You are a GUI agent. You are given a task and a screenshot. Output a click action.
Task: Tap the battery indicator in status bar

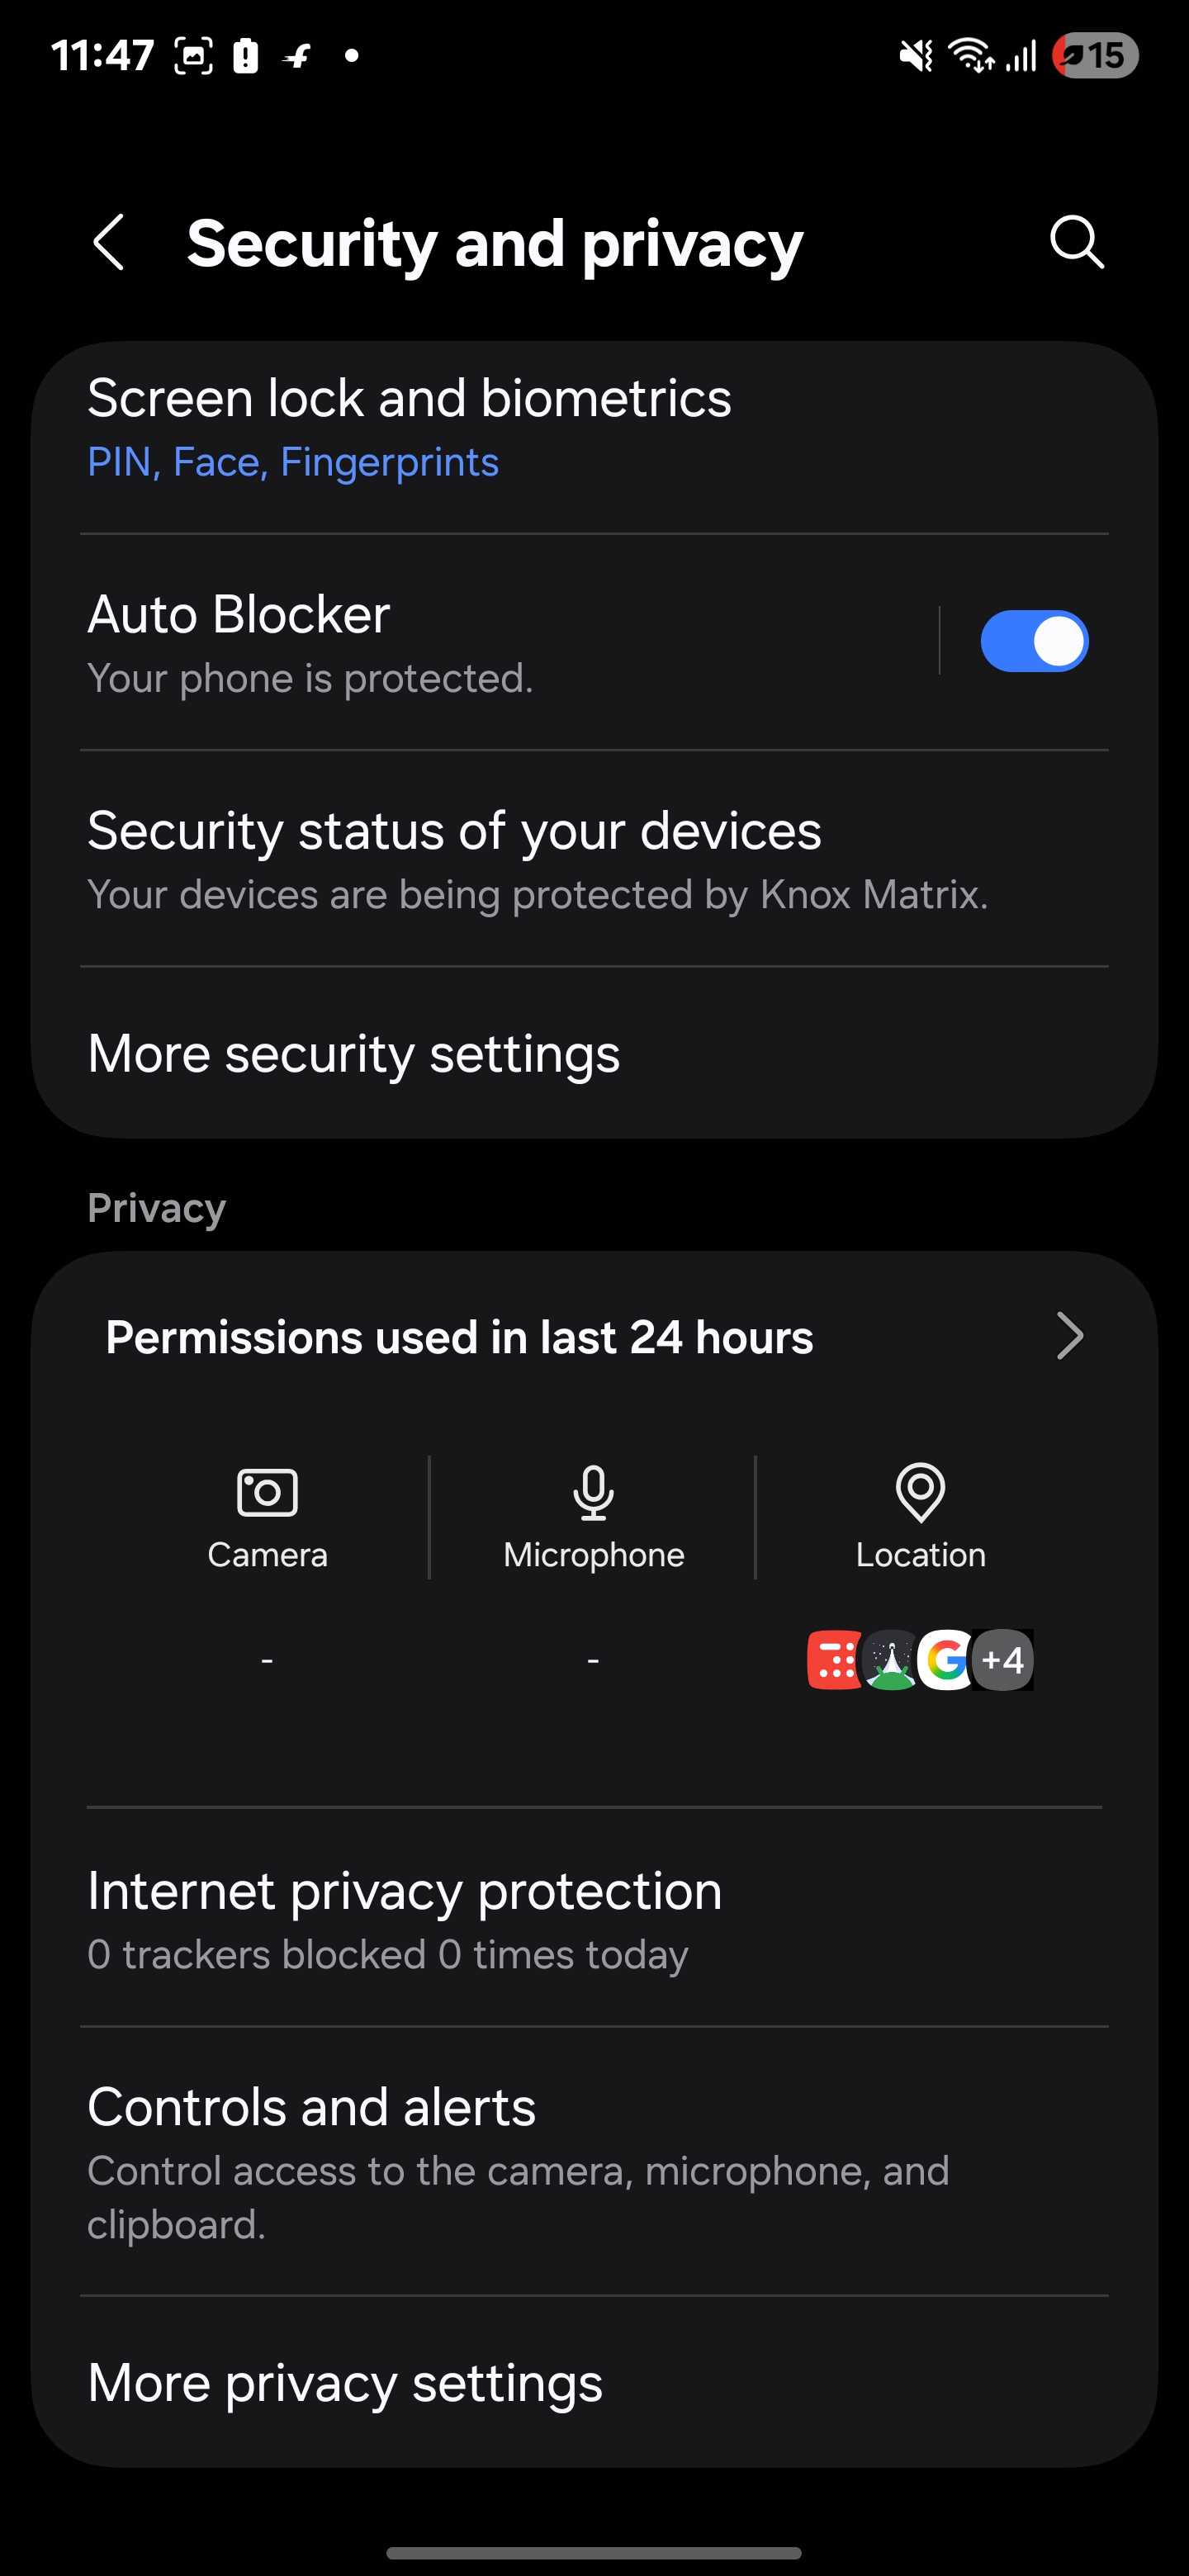pyautogui.click(x=1095, y=56)
